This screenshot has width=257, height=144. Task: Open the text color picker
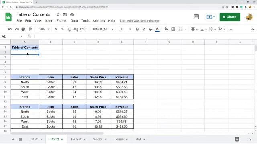click(x=157, y=29)
